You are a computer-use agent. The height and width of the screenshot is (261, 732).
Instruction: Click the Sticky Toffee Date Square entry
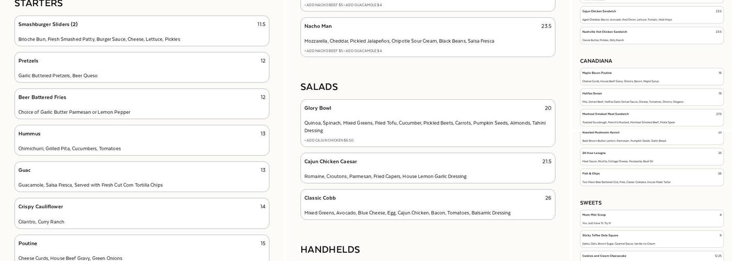coord(652,239)
